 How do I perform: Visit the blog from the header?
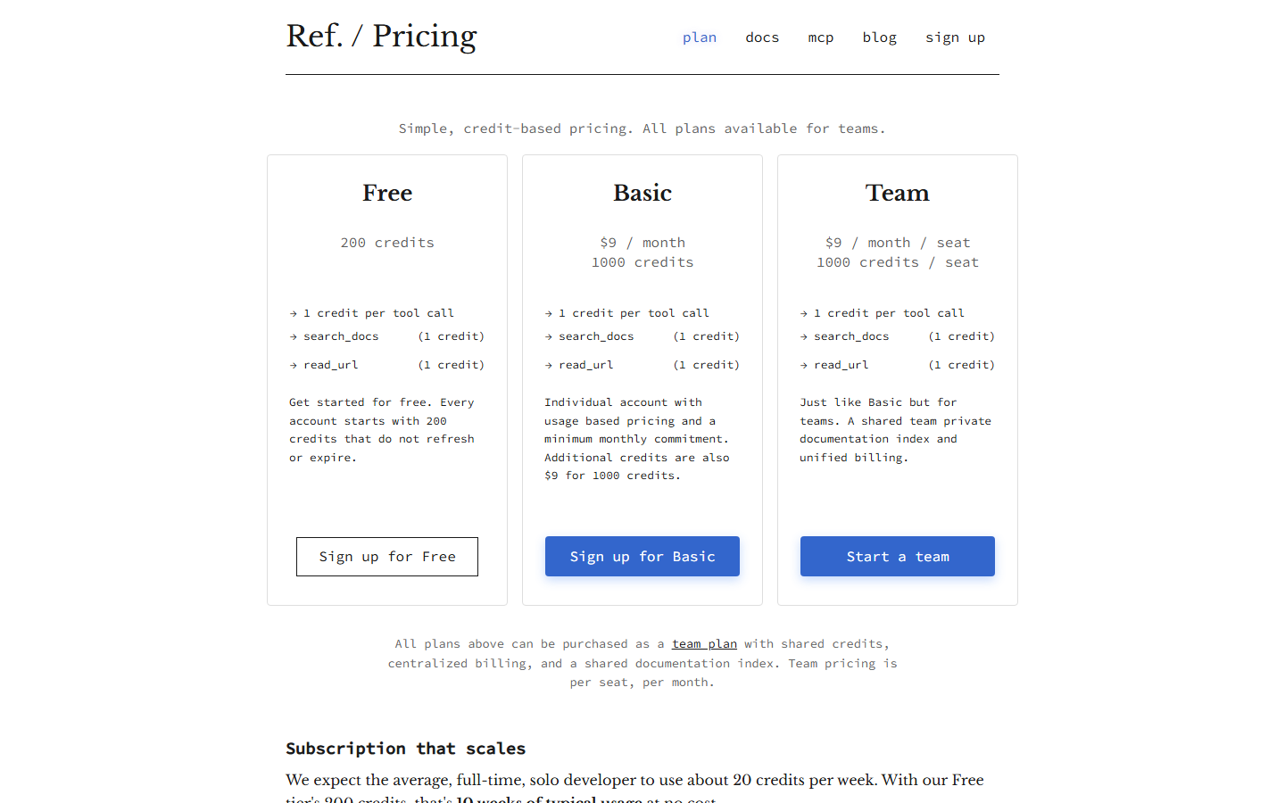pos(879,37)
